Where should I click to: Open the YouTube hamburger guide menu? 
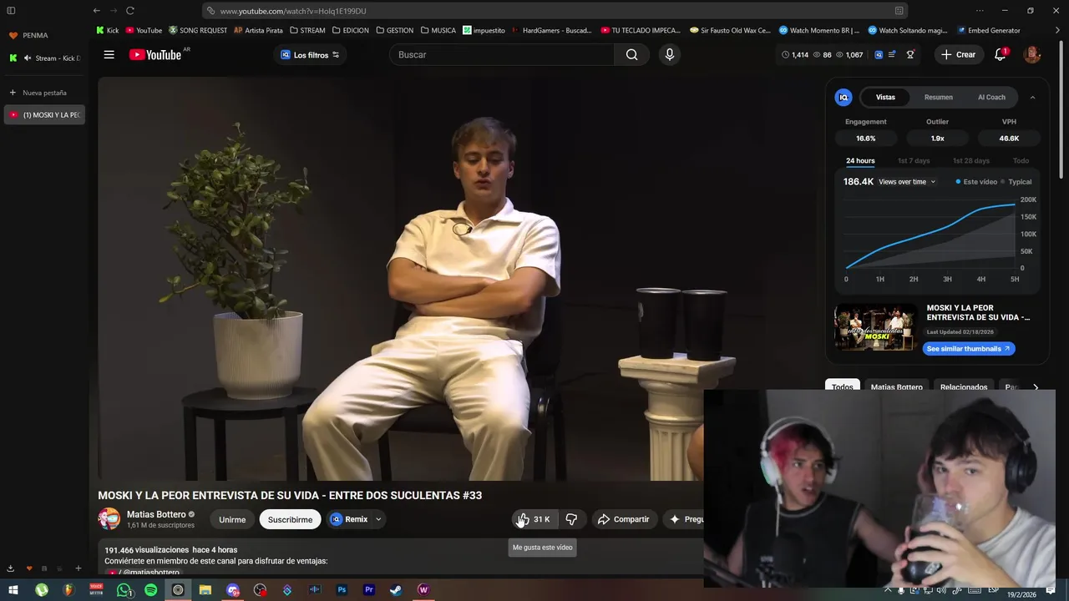coord(109,54)
